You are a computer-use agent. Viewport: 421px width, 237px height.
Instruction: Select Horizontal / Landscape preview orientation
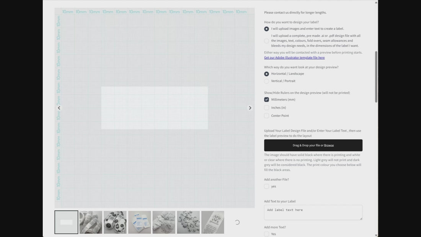(266, 74)
